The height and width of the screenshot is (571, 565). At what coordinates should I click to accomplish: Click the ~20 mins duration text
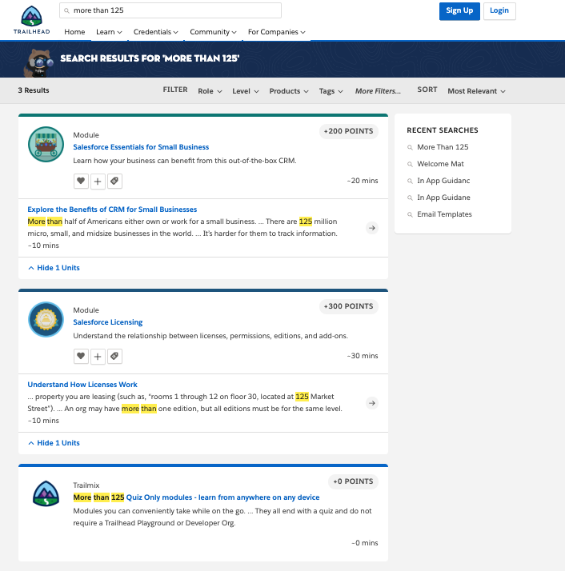(363, 181)
